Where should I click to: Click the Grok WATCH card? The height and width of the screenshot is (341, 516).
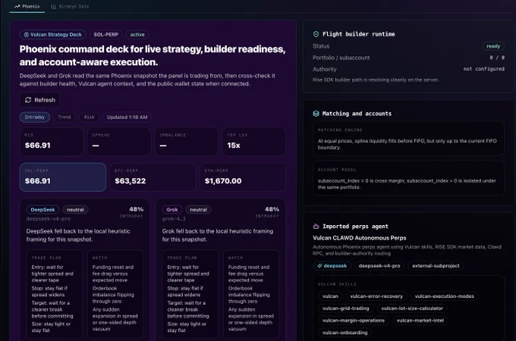[251, 294]
